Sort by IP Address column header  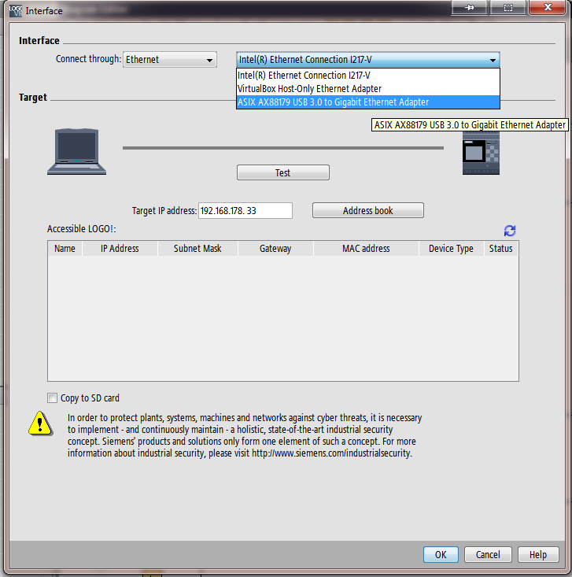[120, 249]
